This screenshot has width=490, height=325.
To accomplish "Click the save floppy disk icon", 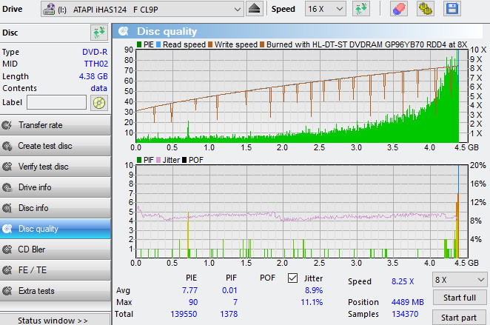I will click(x=452, y=9).
